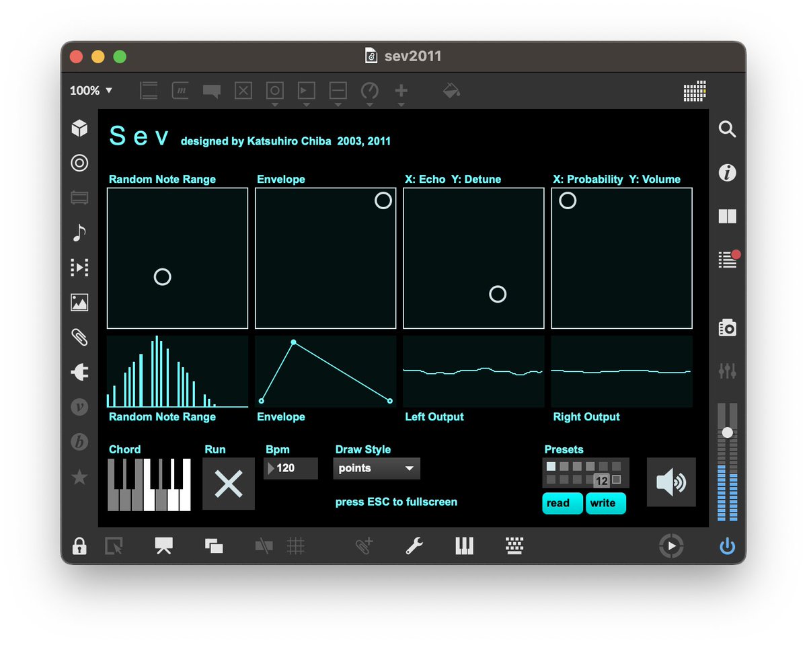
Task: Toggle the Run X switch
Action: pos(229,484)
